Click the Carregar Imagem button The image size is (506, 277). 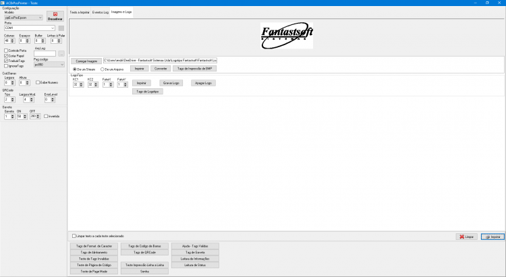click(x=86, y=61)
